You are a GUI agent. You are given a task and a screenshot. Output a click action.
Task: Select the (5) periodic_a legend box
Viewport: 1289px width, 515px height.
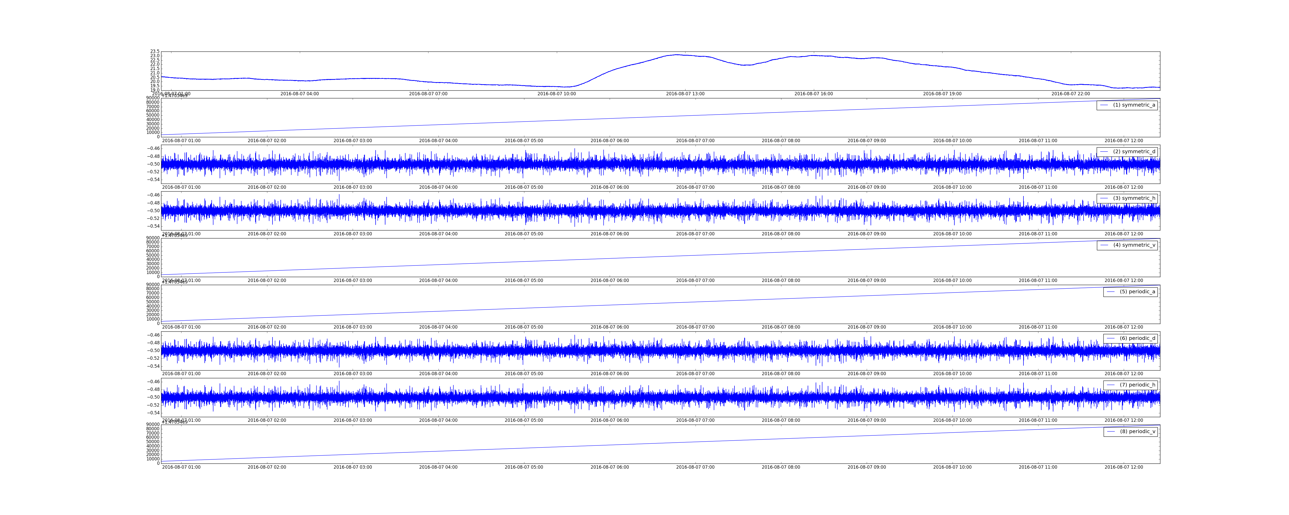pyautogui.click(x=1130, y=291)
